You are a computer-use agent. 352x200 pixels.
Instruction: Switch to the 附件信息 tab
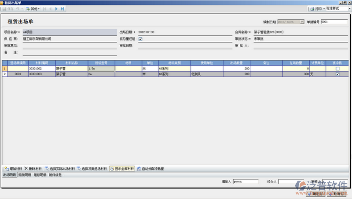pos(55,175)
